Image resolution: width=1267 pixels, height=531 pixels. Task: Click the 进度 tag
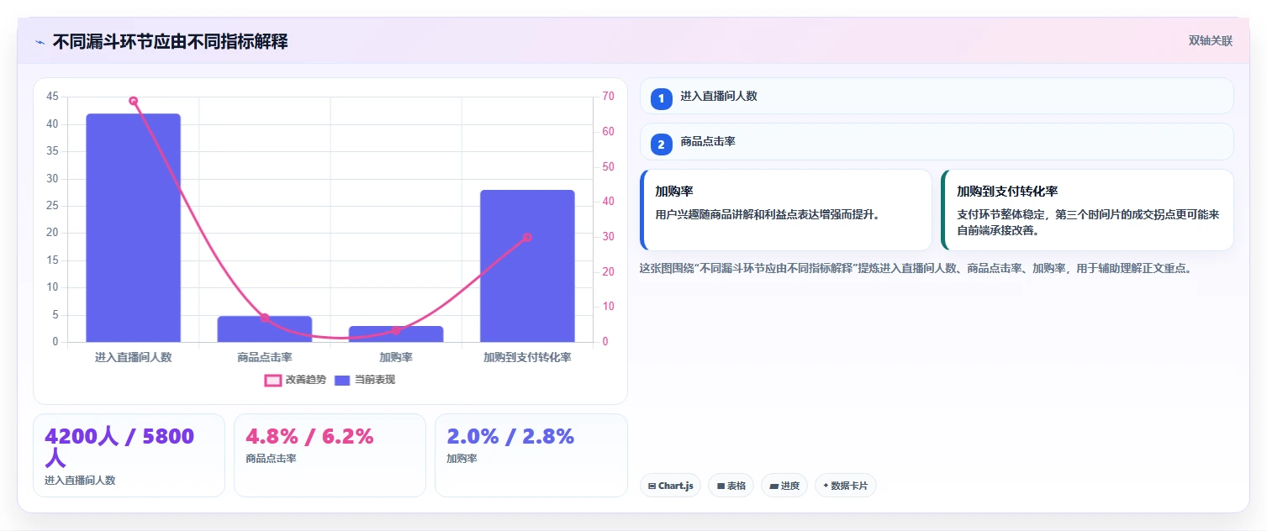pos(784,486)
